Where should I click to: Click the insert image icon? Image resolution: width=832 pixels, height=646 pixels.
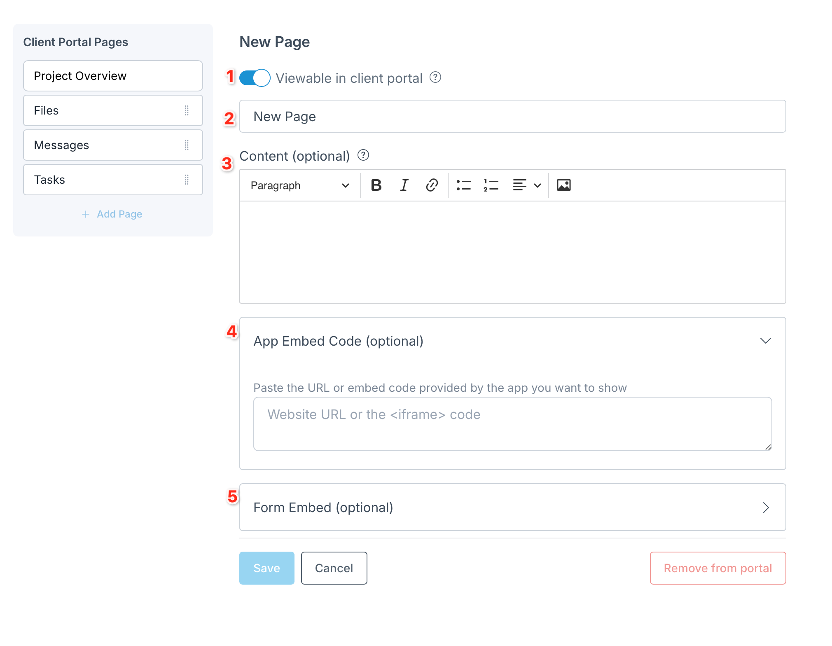(563, 185)
